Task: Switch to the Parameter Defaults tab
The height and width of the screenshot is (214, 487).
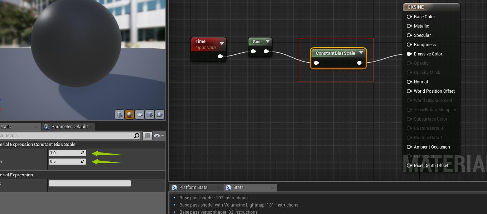Action: (x=69, y=127)
